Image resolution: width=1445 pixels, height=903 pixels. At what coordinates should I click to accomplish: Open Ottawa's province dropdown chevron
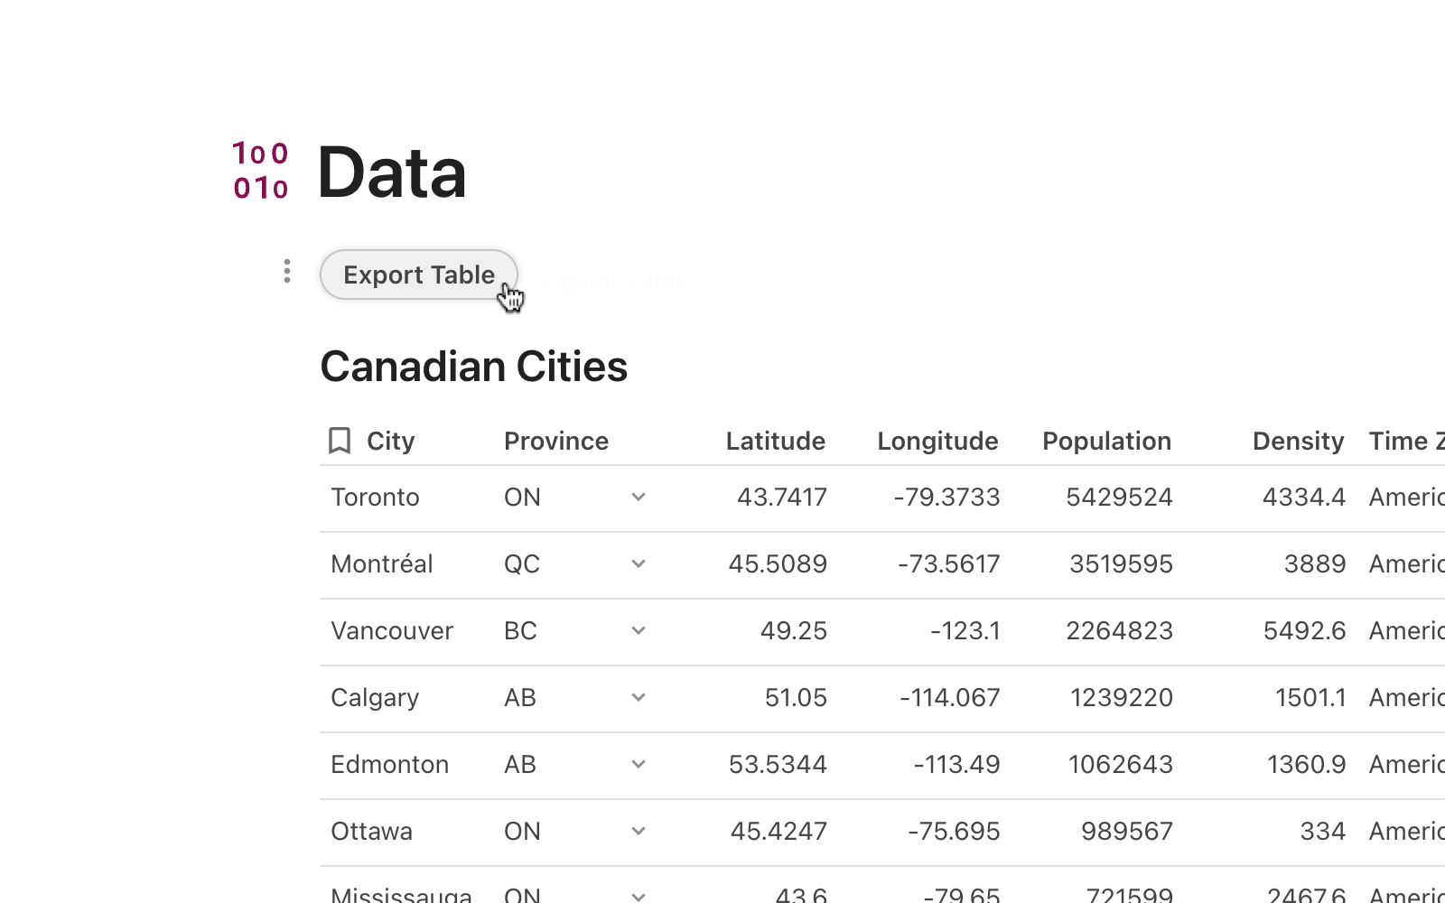639,832
